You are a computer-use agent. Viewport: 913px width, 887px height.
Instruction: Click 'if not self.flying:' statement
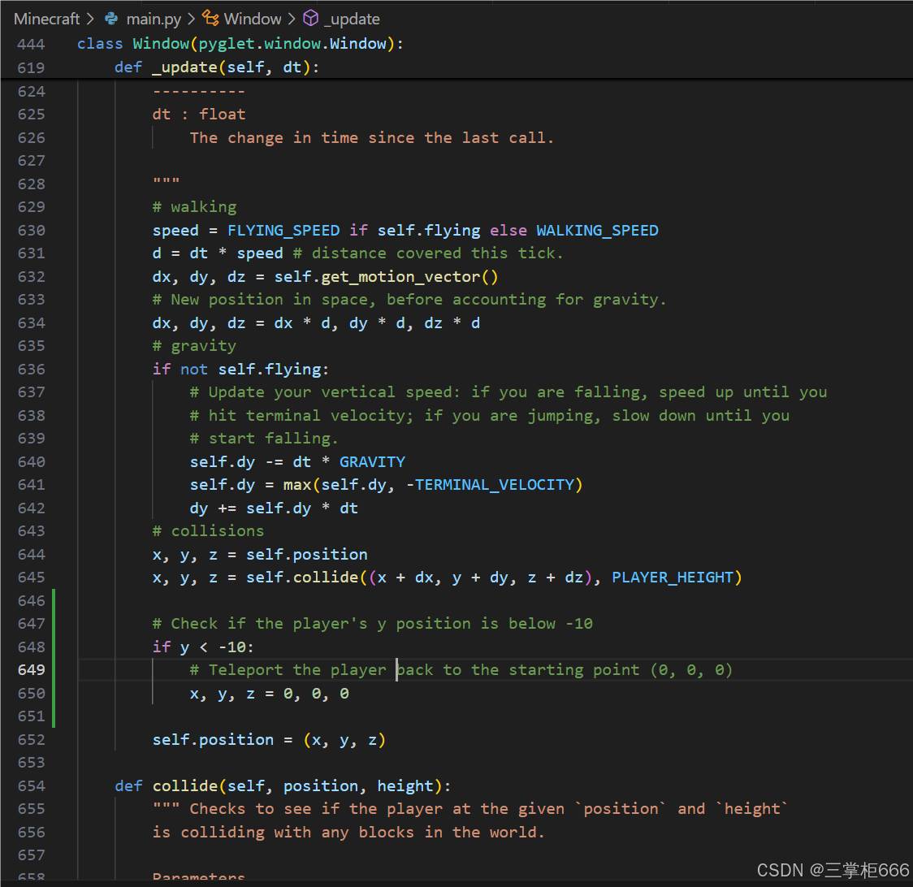[240, 370]
